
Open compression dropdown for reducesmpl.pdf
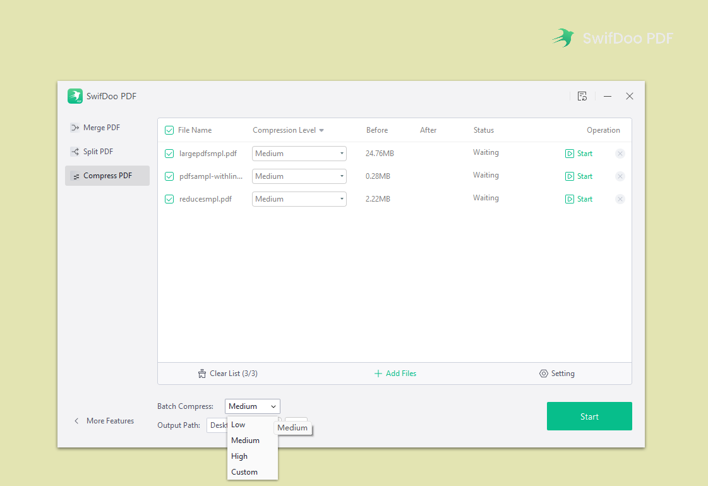299,199
